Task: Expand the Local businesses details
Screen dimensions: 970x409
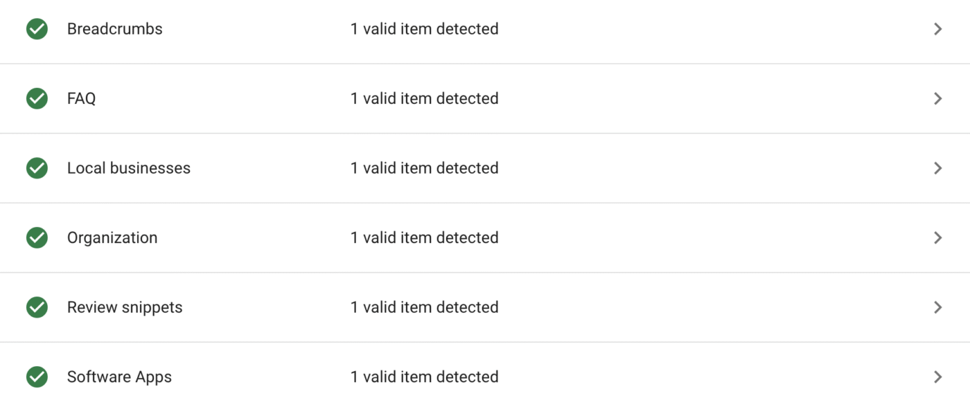Action: pyautogui.click(x=938, y=167)
